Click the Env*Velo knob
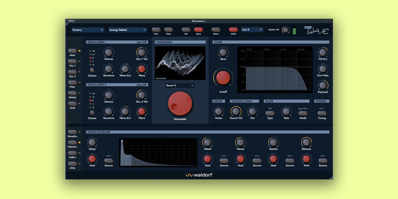This screenshot has width=398, height=199. [323, 69]
